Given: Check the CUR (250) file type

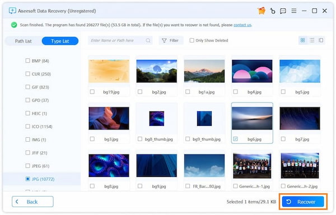Looking at the screenshot, I should (x=27, y=74).
